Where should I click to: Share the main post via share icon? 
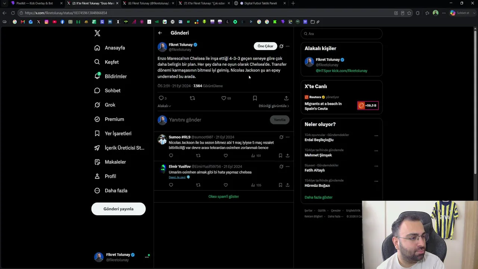[286, 98]
